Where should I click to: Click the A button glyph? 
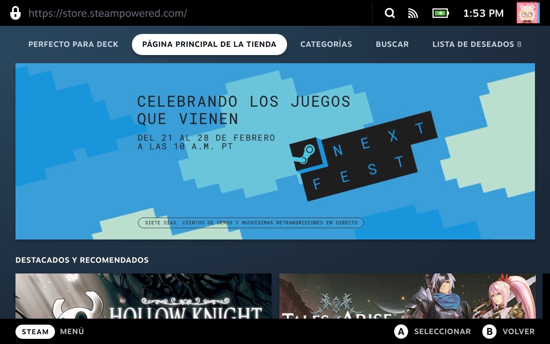coord(401,332)
